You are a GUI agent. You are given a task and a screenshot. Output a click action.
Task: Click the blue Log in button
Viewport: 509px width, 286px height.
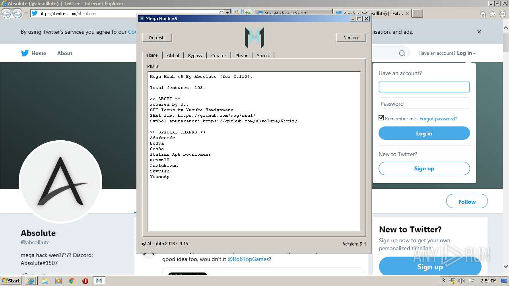click(424, 133)
